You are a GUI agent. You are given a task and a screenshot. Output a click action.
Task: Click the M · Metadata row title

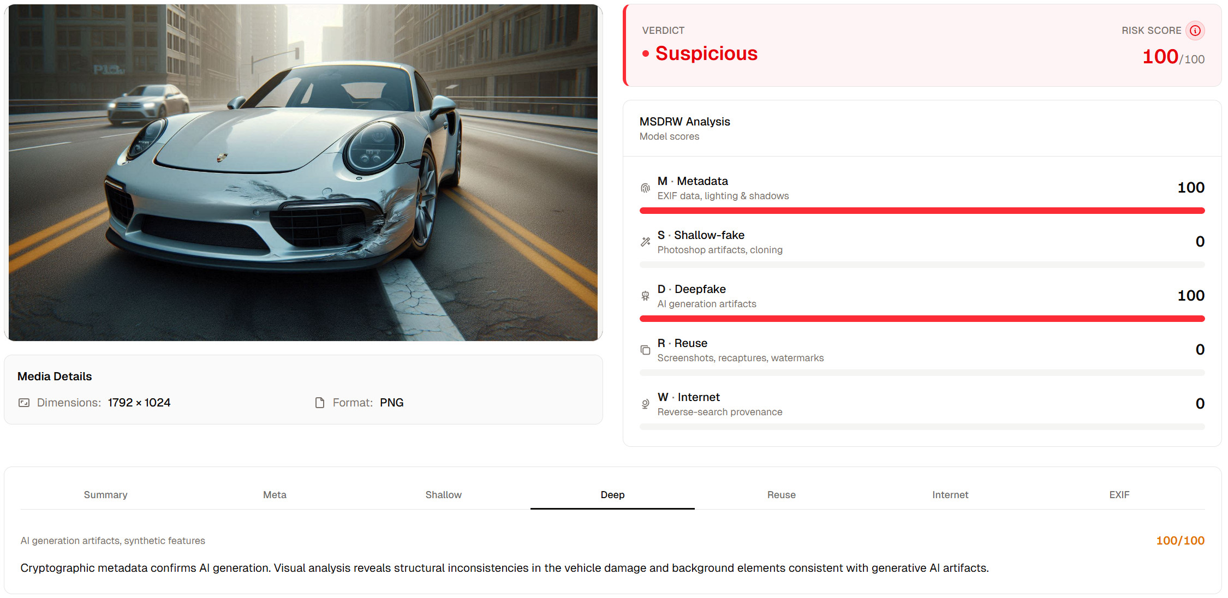(693, 181)
